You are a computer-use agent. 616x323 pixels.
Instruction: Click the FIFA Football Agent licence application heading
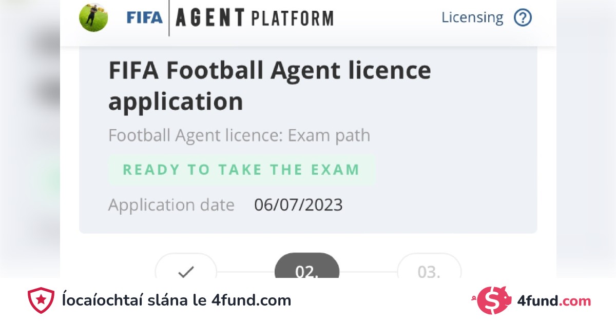point(269,86)
